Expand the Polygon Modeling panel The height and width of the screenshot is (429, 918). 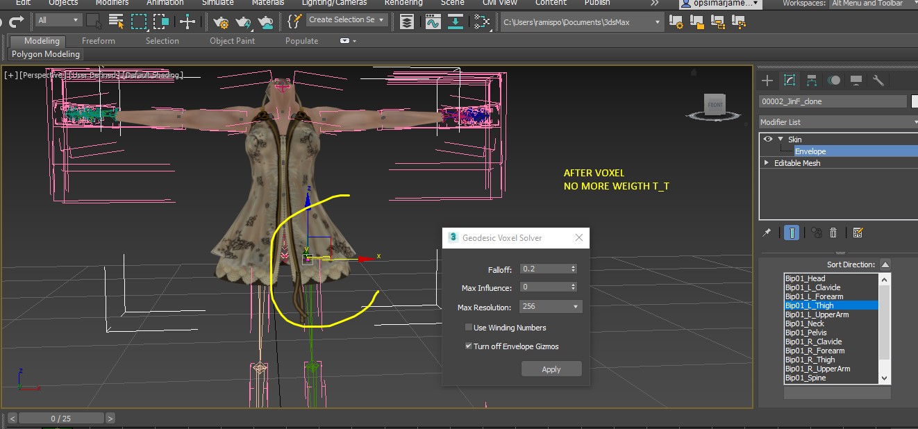coord(45,53)
